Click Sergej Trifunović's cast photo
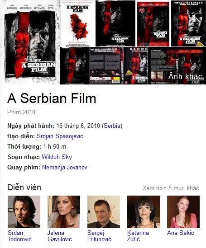 pos(104,212)
